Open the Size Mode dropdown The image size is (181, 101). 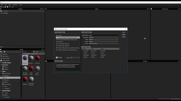pyautogui.click(x=104, y=37)
